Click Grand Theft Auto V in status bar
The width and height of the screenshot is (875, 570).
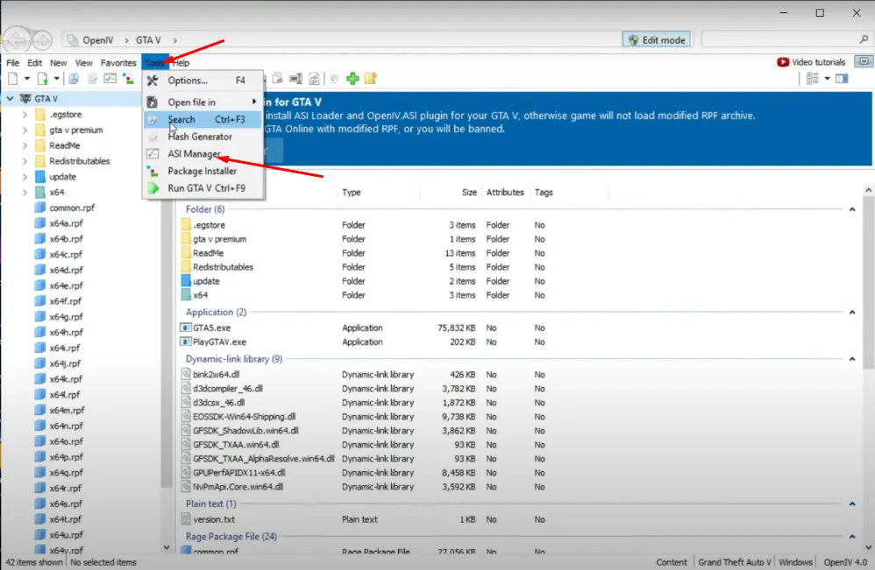click(735, 562)
